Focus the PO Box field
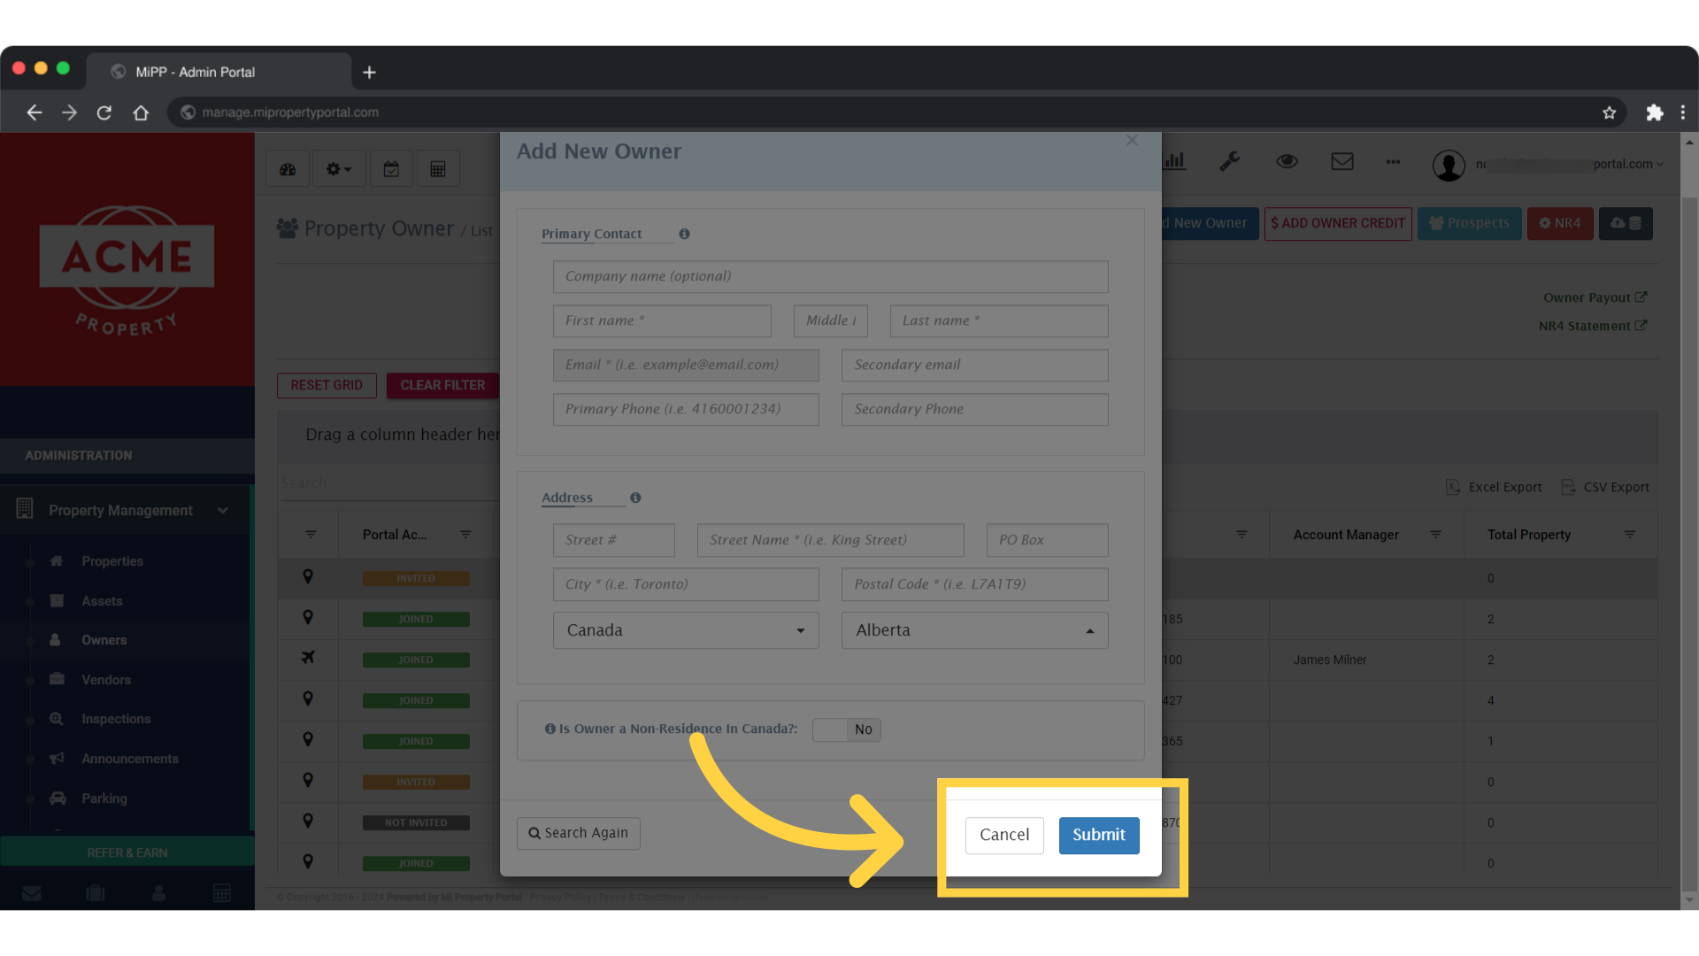 (1047, 540)
